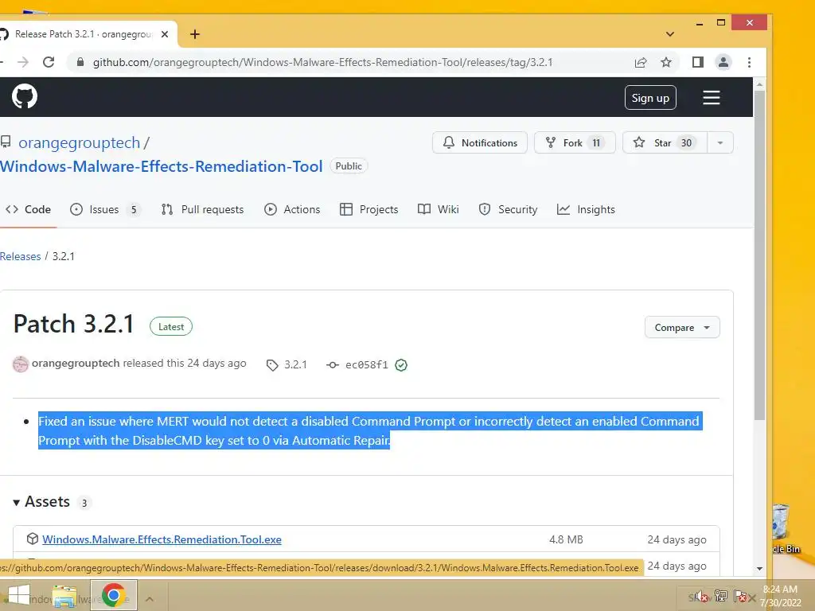Open the Windows Start button

pos(19,596)
